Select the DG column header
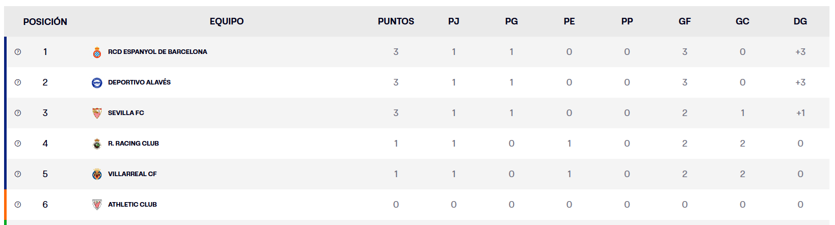835x225 pixels. coord(800,21)
